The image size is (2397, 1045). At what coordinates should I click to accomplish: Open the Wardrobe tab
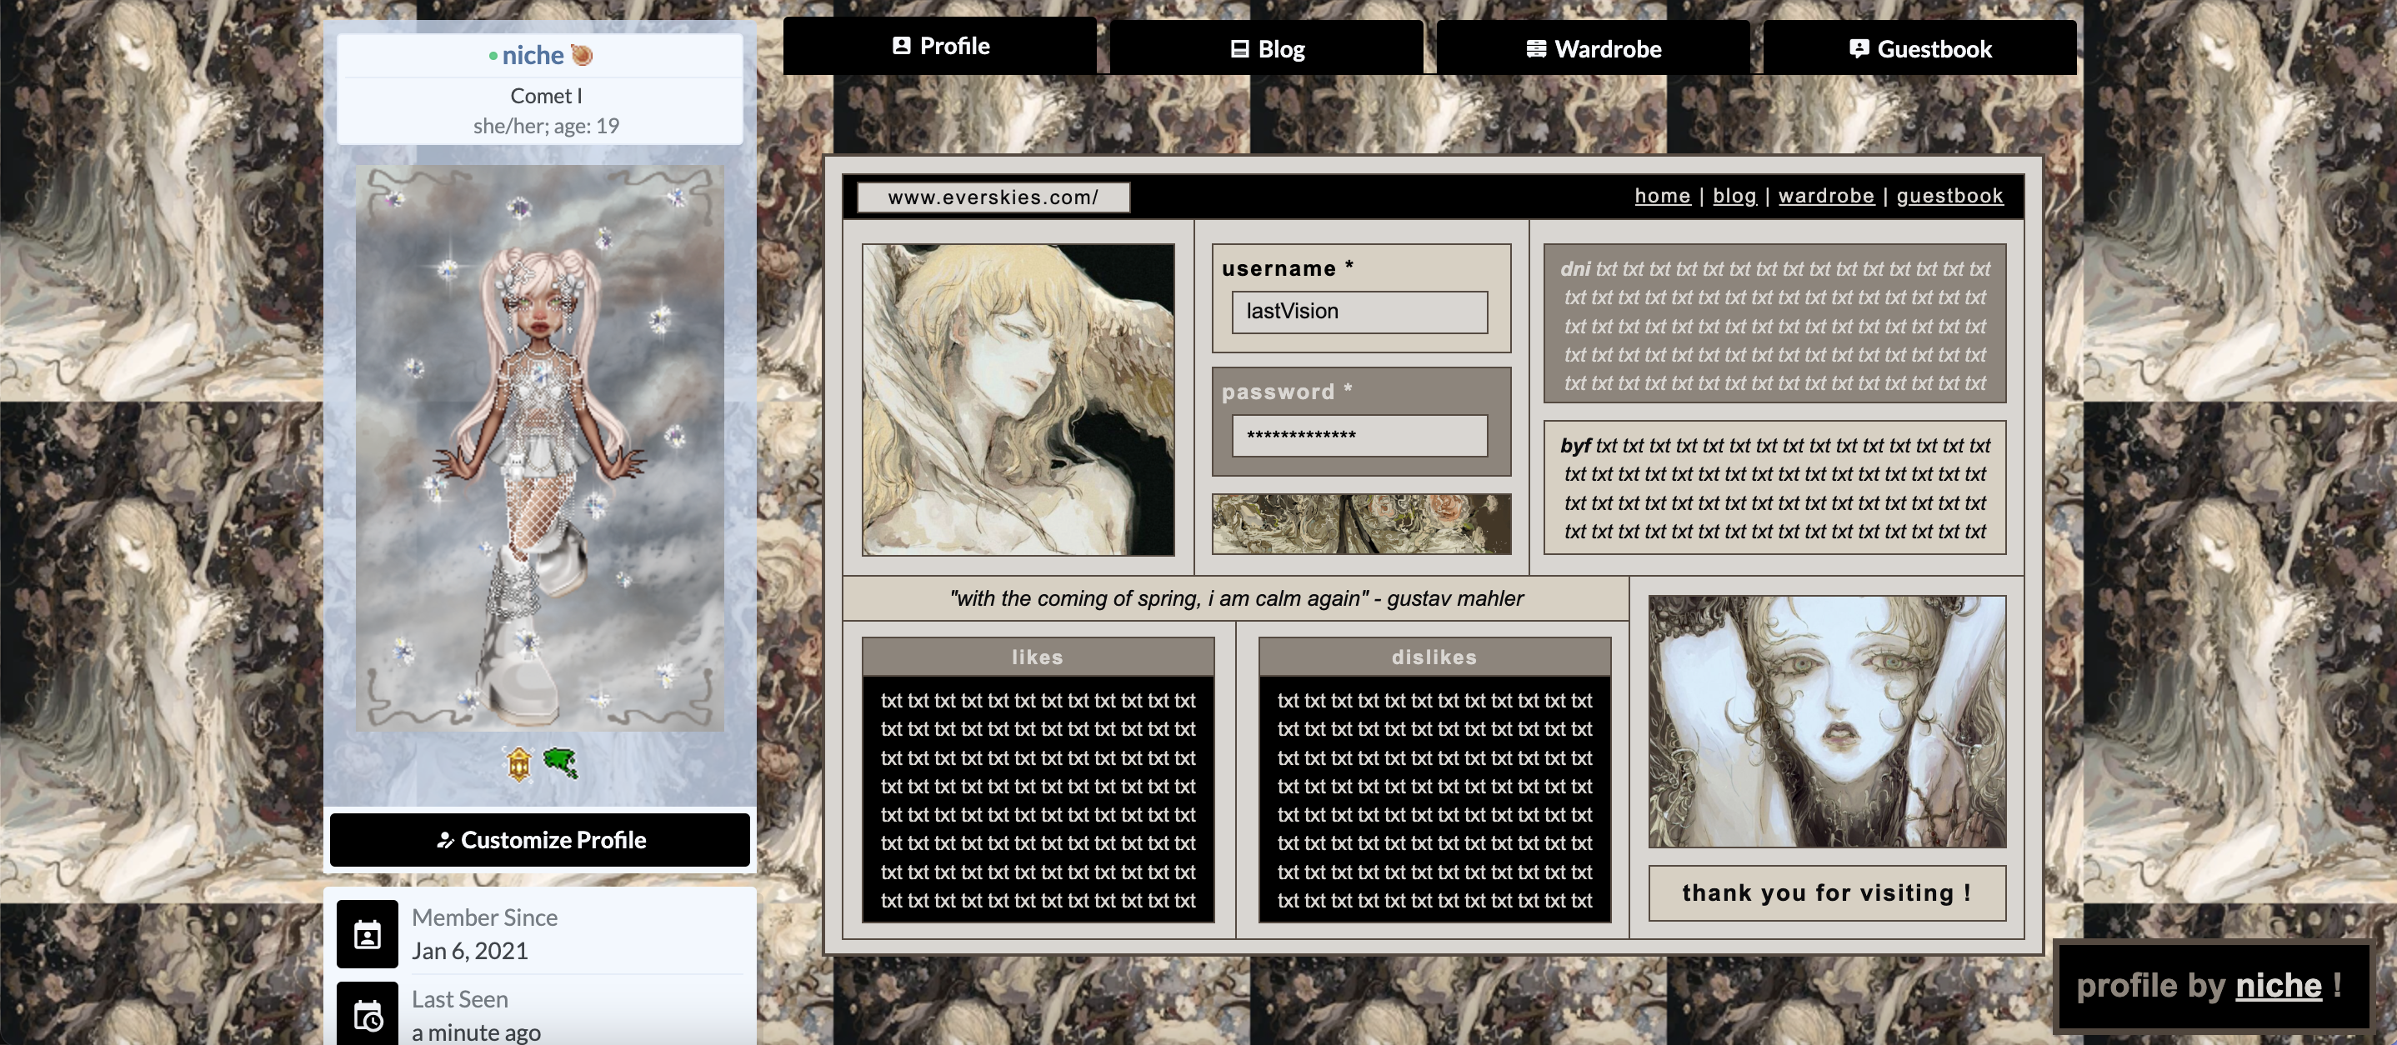[x=1593, y=48]
